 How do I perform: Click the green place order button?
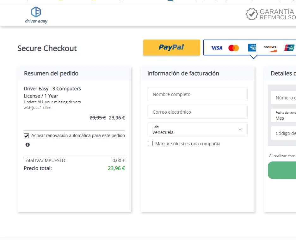point(282,170)
